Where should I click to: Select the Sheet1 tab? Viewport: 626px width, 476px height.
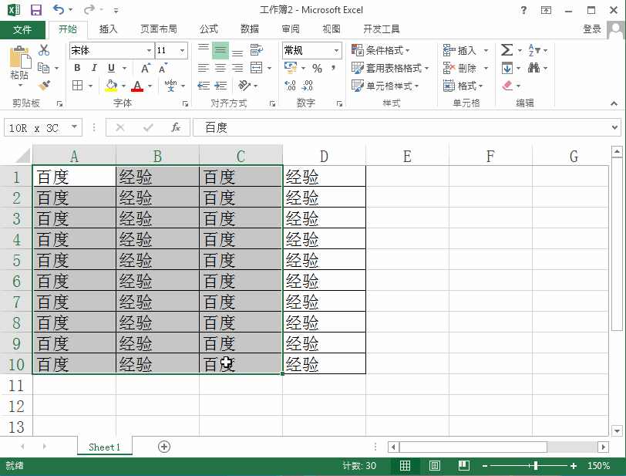coord(105,447)
